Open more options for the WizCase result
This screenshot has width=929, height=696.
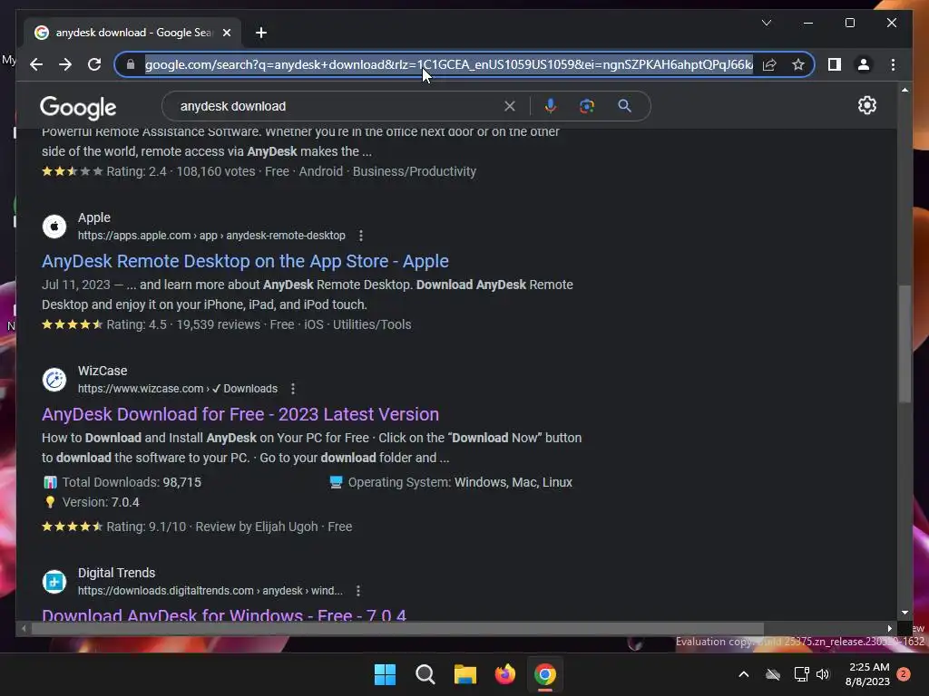(x=293, y=389)
